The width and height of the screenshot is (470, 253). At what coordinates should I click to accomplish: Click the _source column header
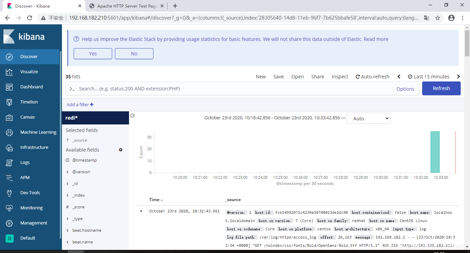pyautogui.click(x=233, y=200)
